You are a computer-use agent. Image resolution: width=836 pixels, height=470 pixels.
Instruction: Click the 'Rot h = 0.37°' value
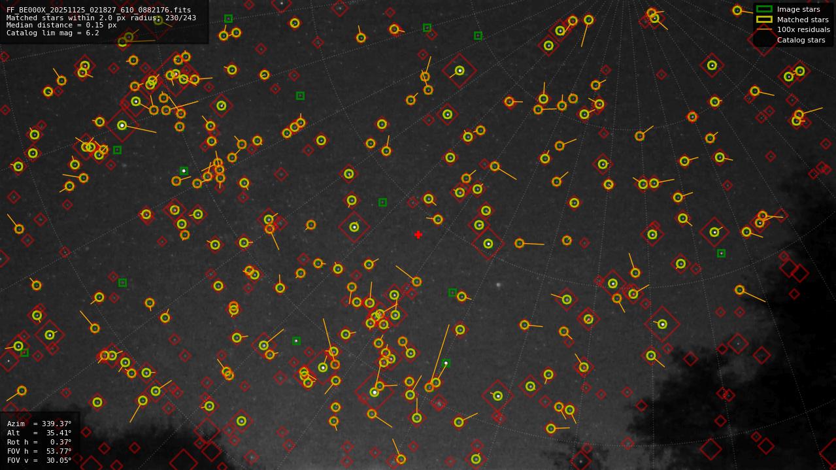point(39,442)
